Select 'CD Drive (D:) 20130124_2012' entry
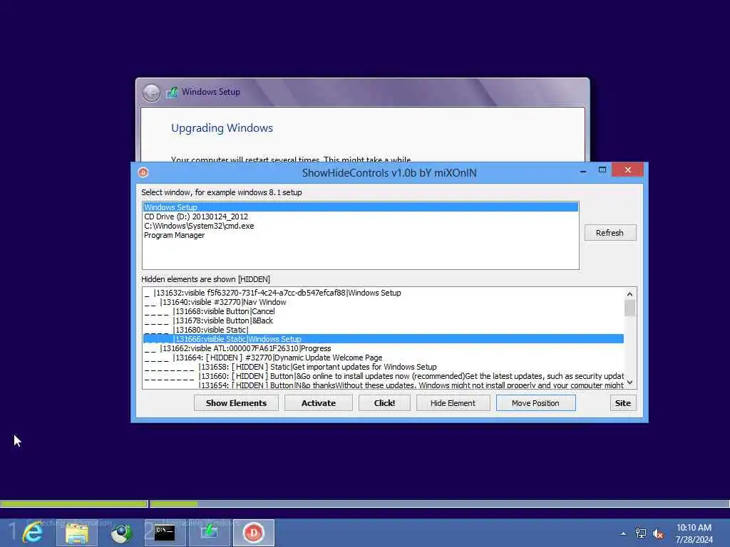The height and width of the screenshot is (547, 730). click(361, 217)
